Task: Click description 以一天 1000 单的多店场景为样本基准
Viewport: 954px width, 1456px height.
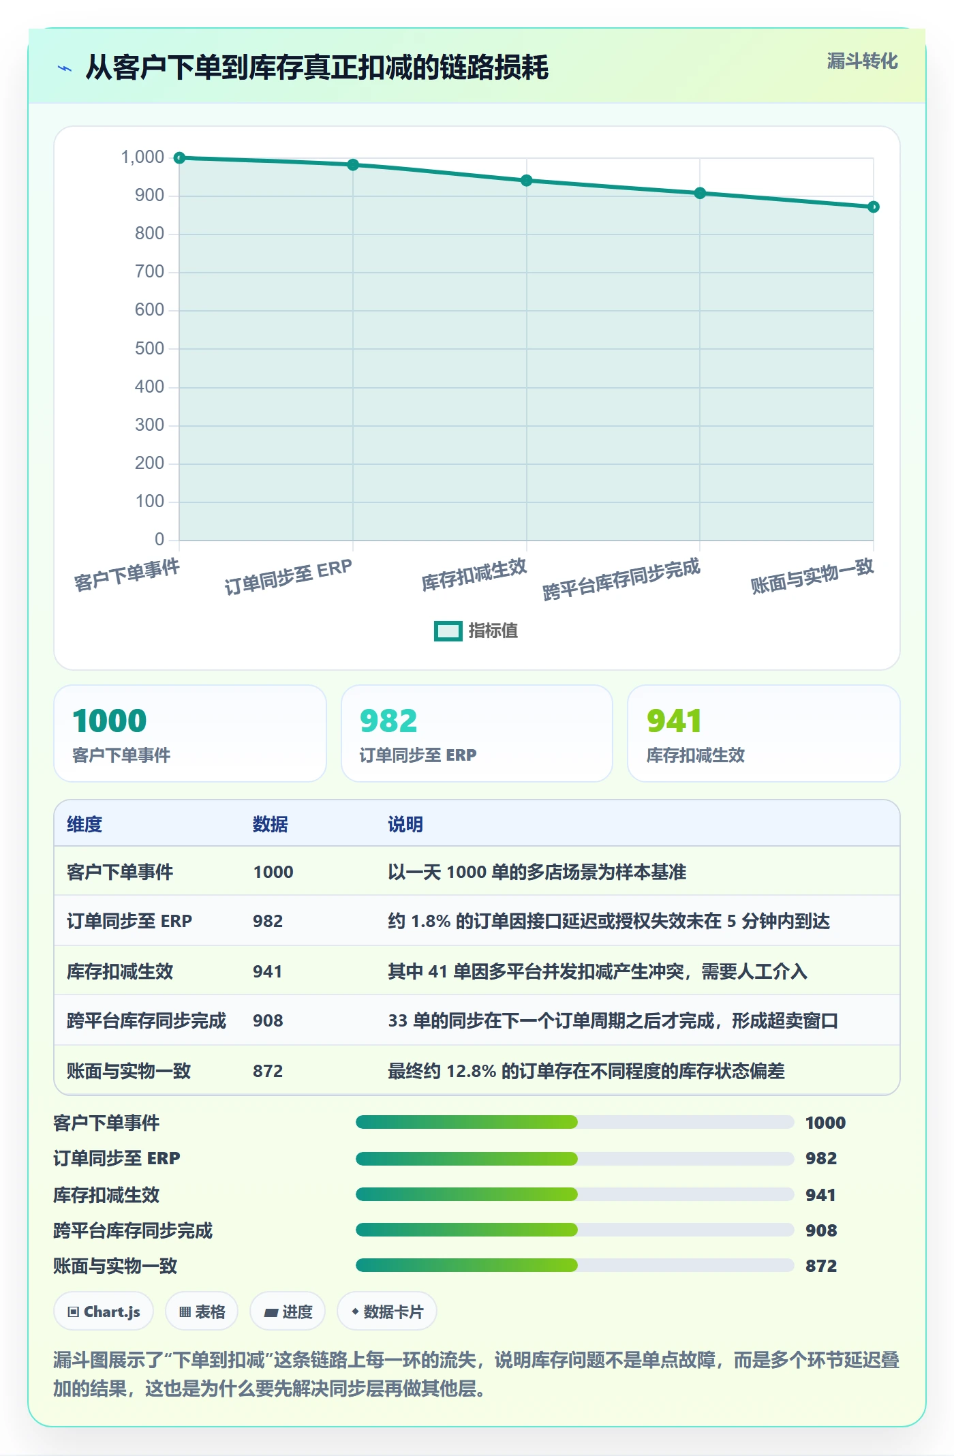Action: point(537,872)
